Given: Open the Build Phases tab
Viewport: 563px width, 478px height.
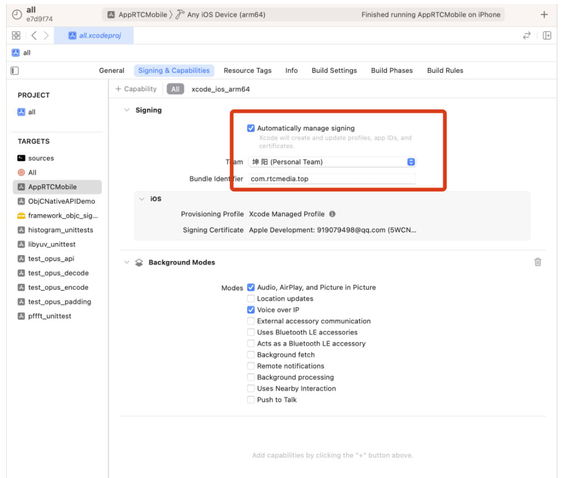Looking at the screenshot, I should click(391, 71).
